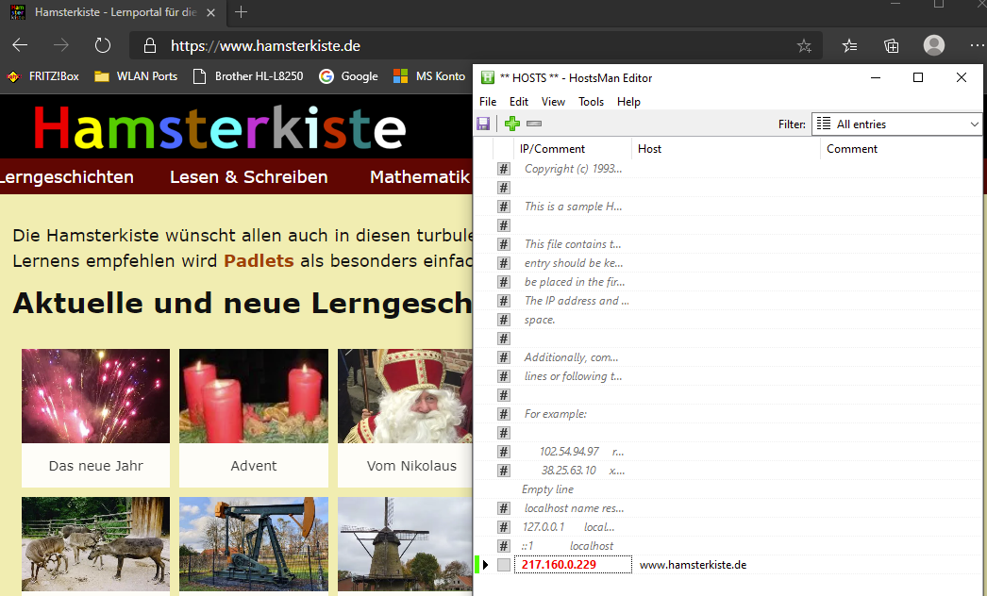
Task: Maximize the HostsMan Editor window
Action: [918, 77]
